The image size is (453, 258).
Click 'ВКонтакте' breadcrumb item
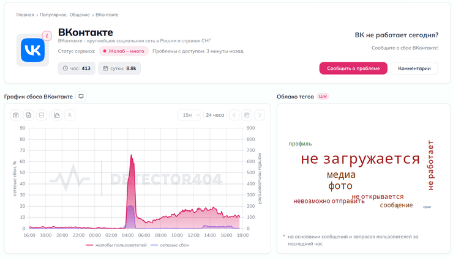pos(107,15)
